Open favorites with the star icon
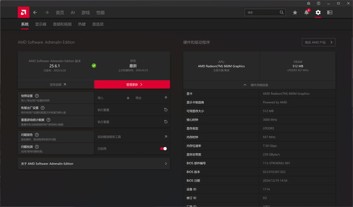This screenshot has width=353, height=207. (295, 13)
